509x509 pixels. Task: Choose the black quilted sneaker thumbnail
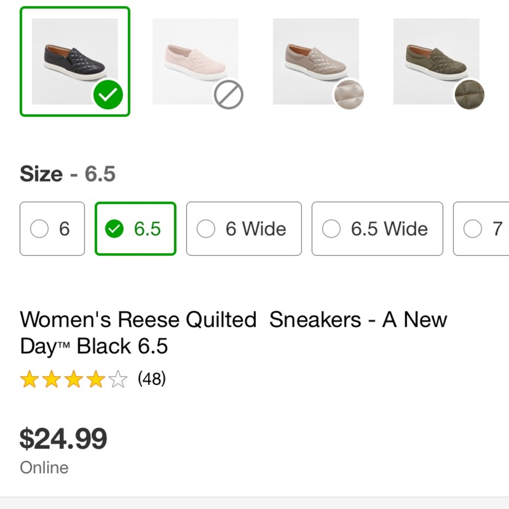[75, 62]
